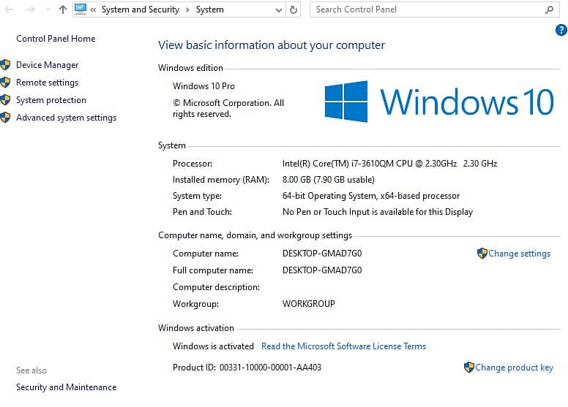Click Change settings for the computer name
The height and width of the screenshot is (407, 568).
click(x=519, y=254)
